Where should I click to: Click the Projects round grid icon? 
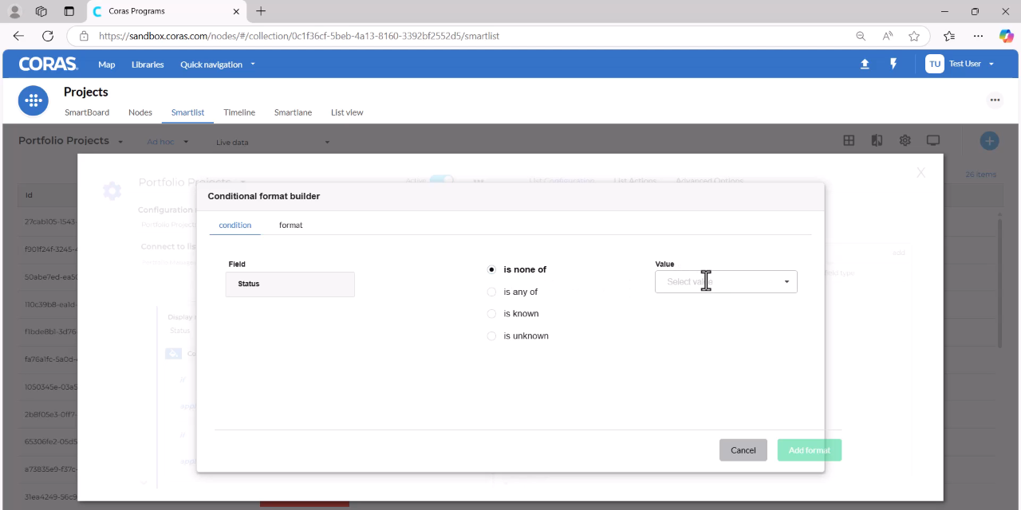(x=34, y=100)
